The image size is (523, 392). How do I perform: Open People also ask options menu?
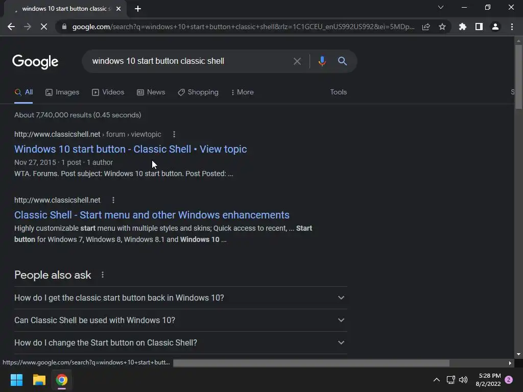[102, 275]
